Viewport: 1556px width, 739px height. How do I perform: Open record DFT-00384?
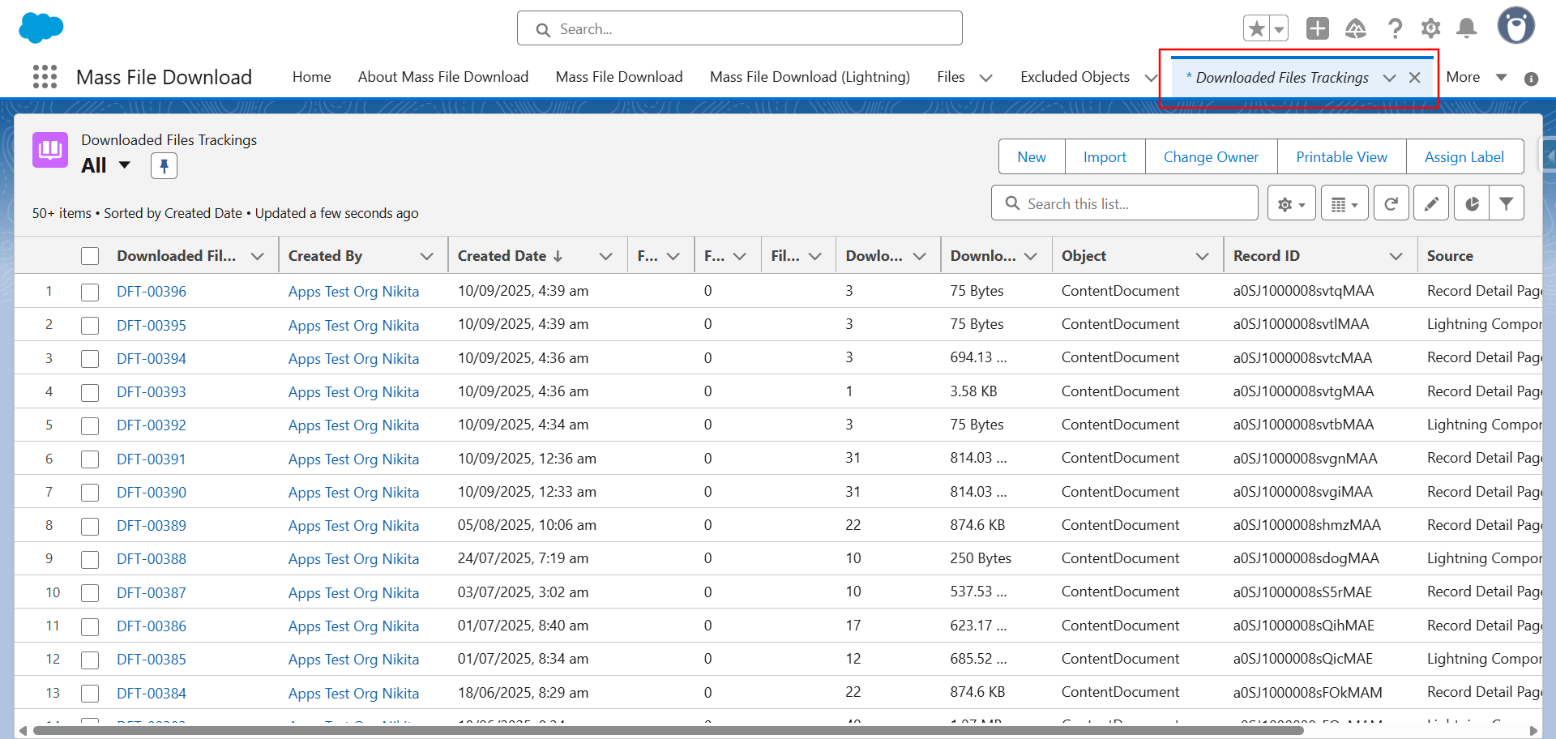pos(152,694)
